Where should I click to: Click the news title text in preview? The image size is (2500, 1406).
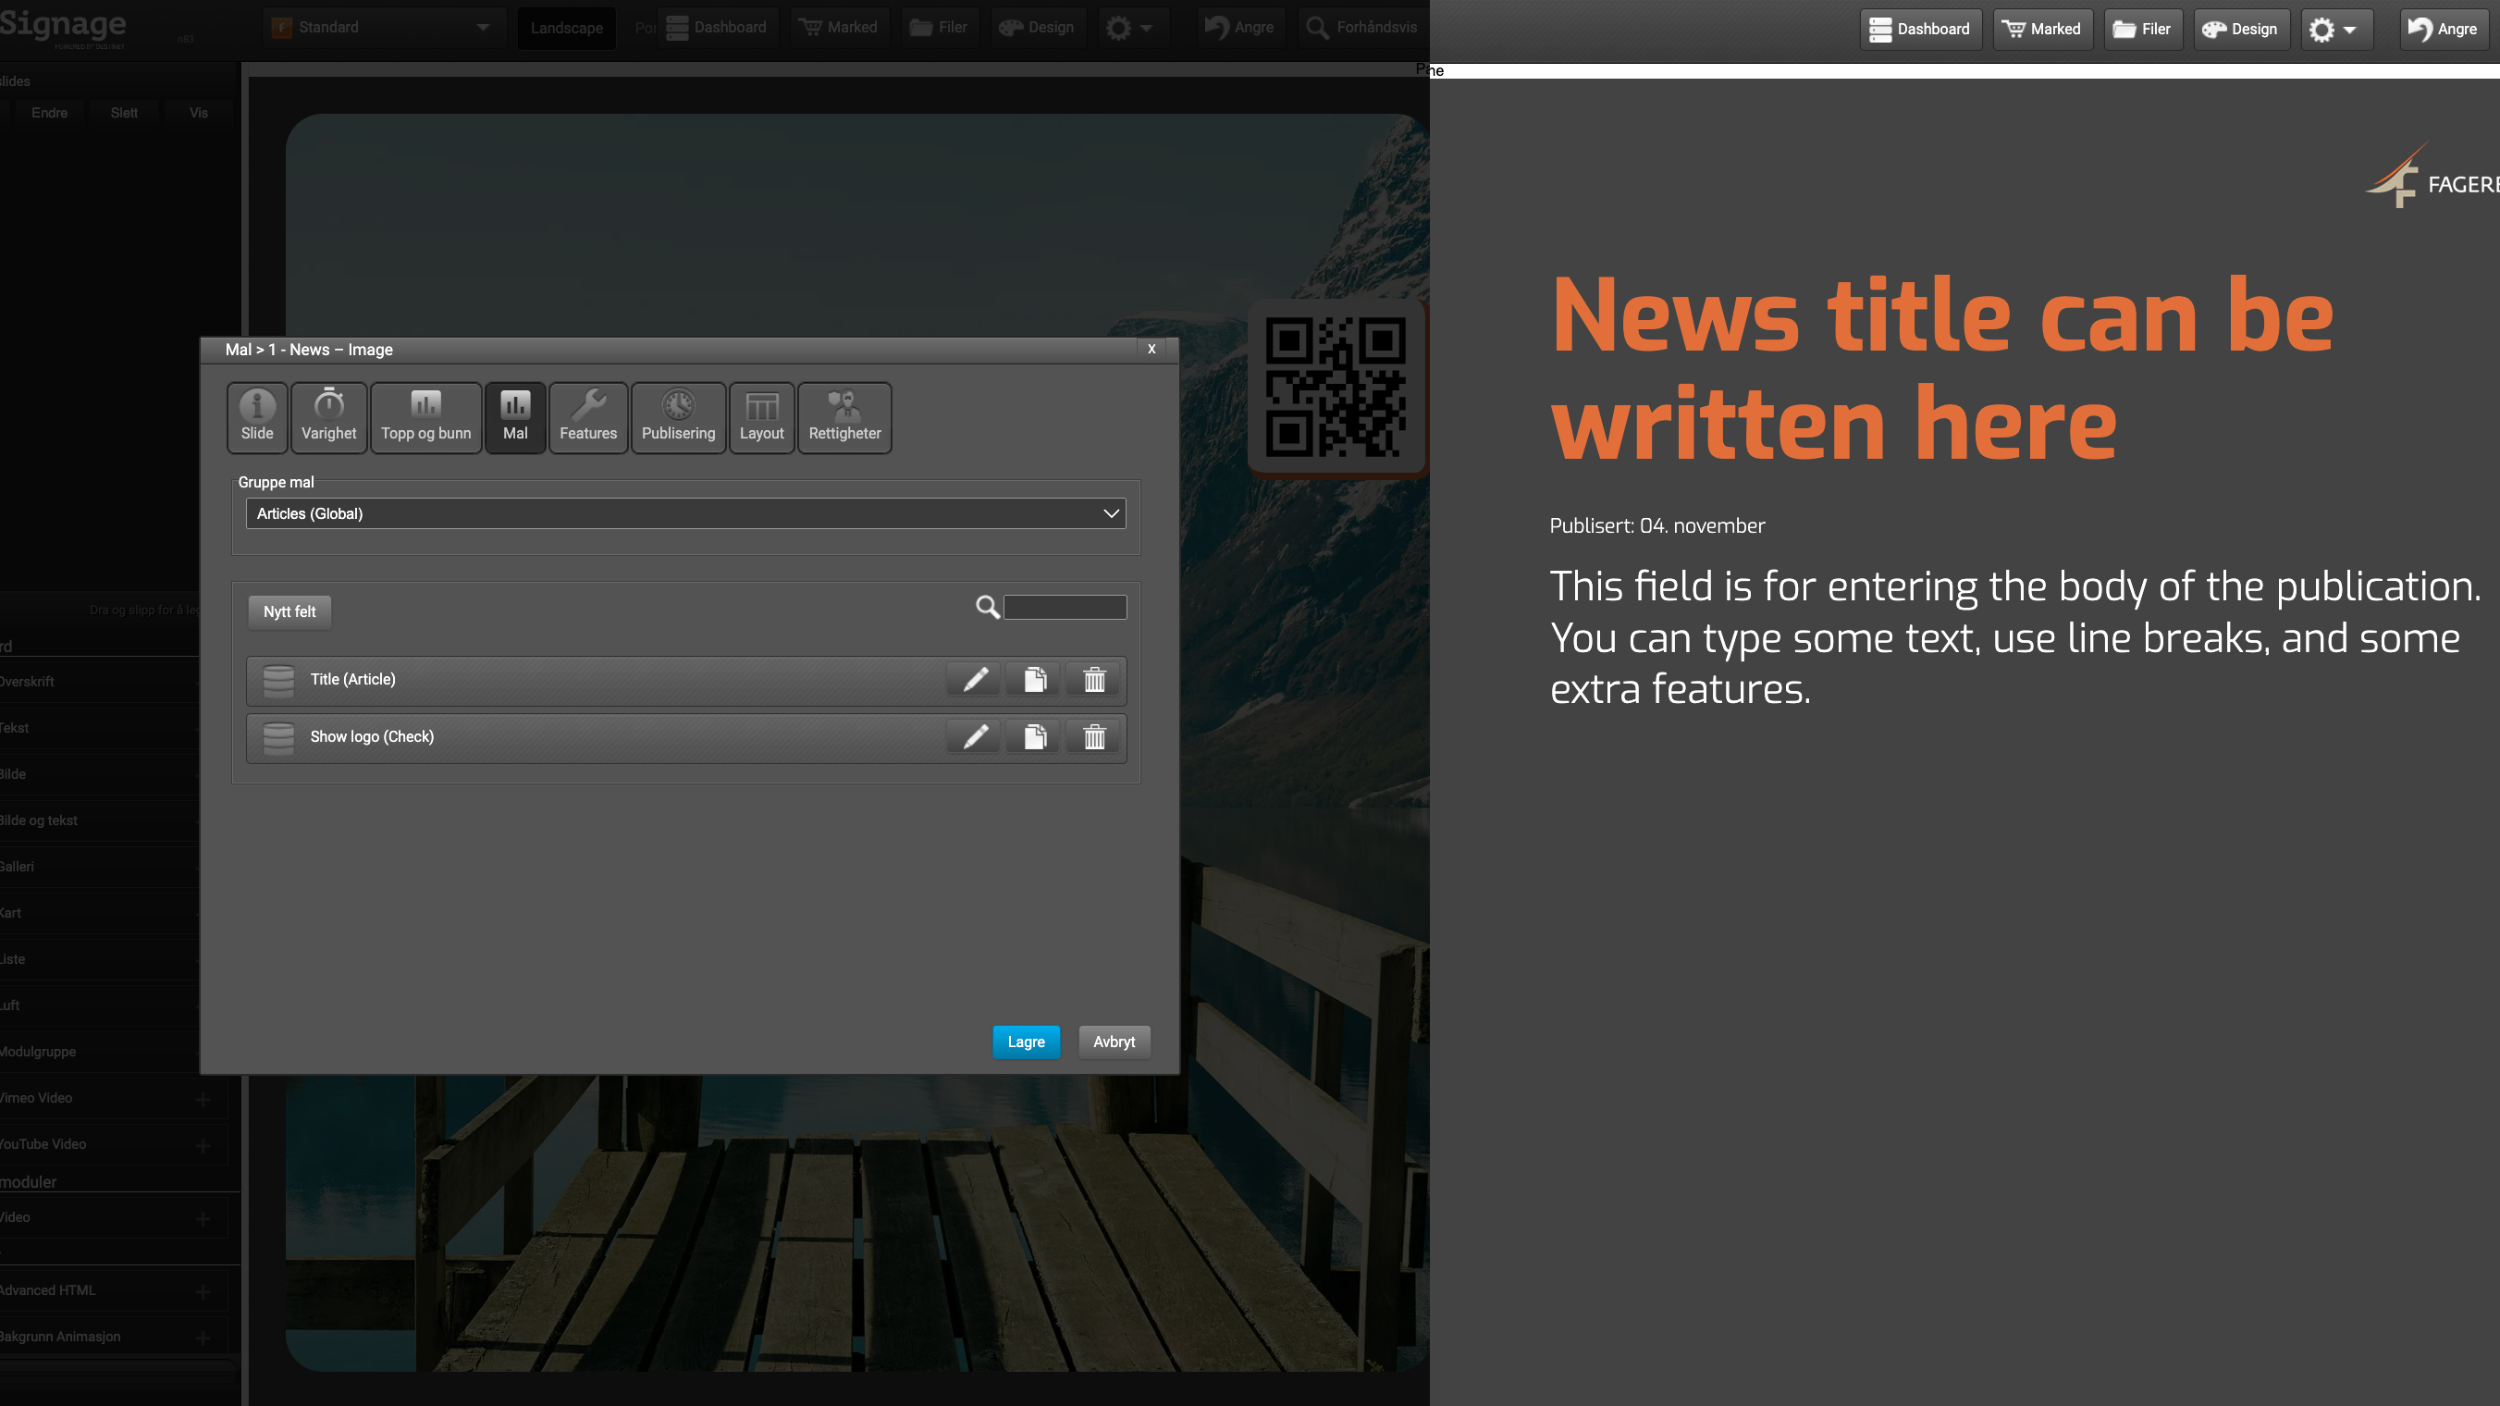[1942, 369]
